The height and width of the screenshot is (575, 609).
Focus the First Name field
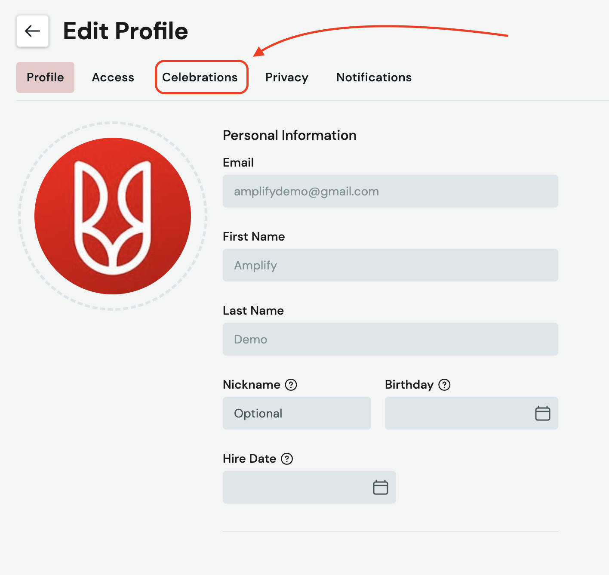coord(391,265)
